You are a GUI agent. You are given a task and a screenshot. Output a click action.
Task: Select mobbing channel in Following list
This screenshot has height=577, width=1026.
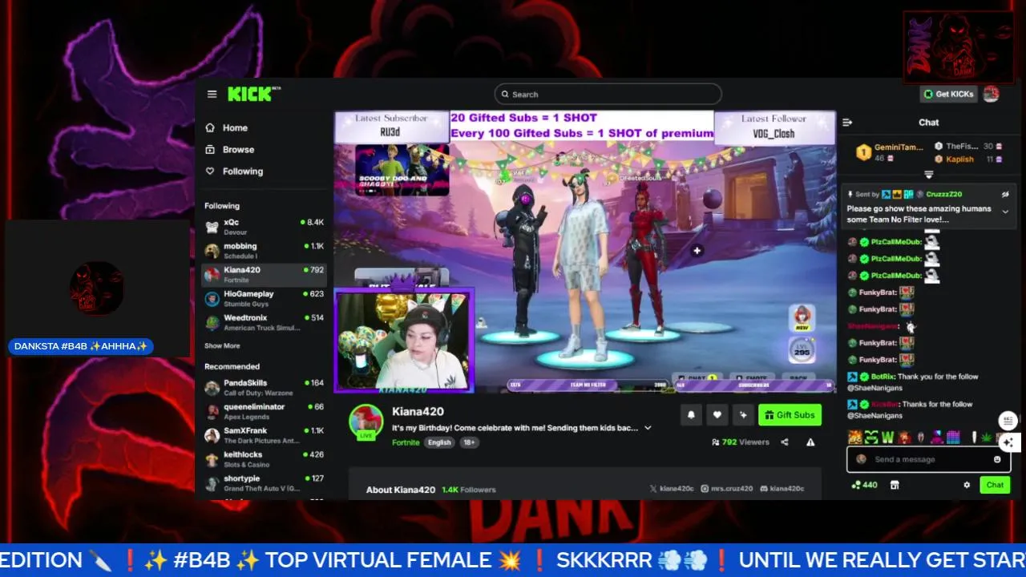(x=264, y=251)
